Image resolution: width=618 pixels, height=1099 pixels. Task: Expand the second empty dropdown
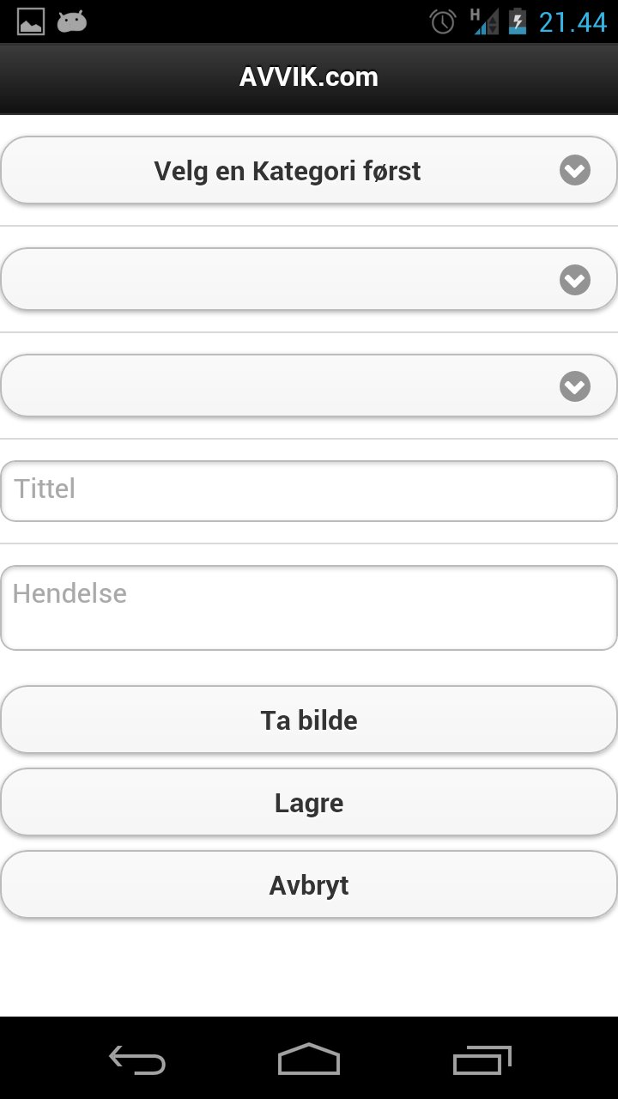[288, 279]
